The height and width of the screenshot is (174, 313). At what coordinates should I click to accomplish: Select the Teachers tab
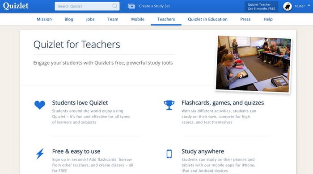coord(166,19)
